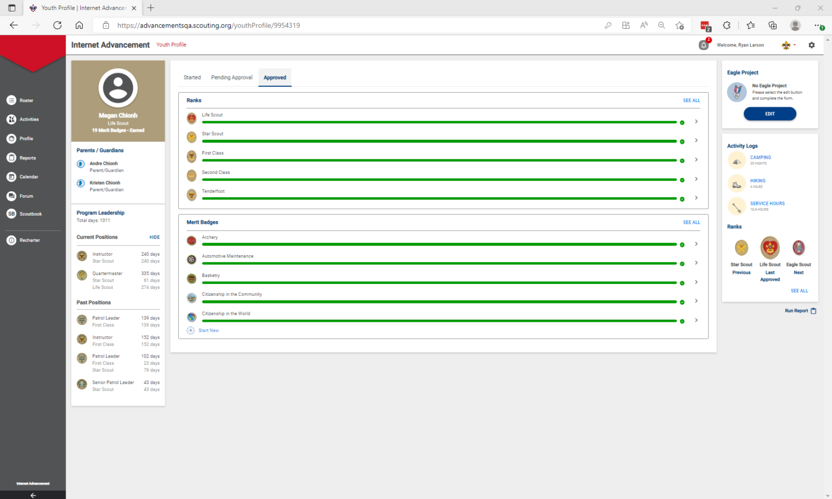This screenshot has width=832, height=499.
Task: Click the Eagle Scout rank badge
Action: click(798, 248)
